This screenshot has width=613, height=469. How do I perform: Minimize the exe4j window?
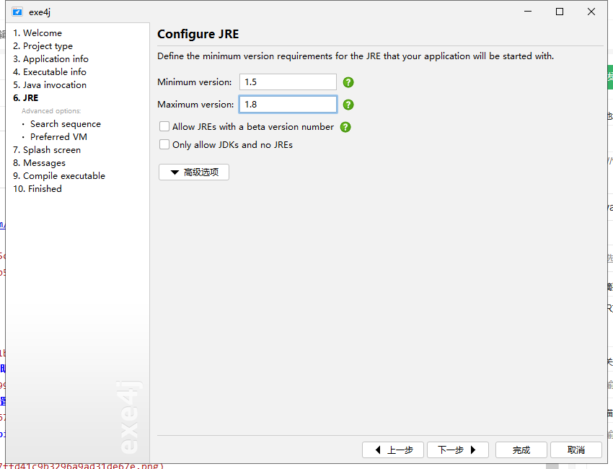coord(528,12)
